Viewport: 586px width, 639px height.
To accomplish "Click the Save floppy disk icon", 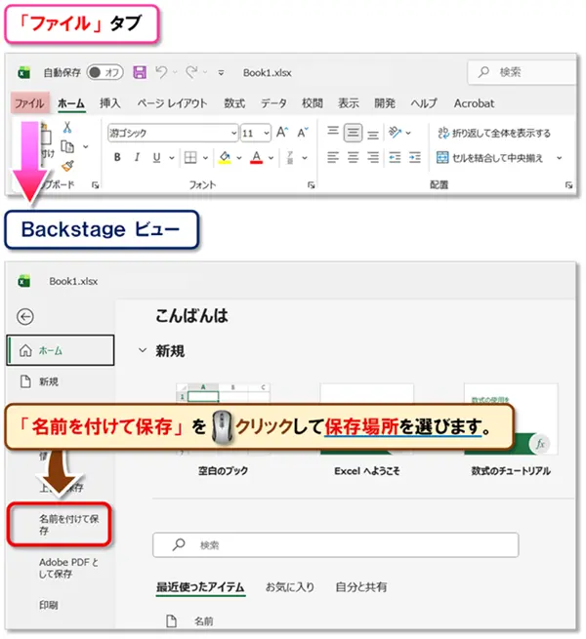I will 140,72.
